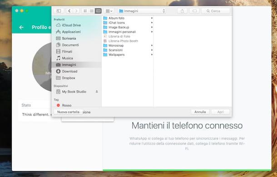Viewport: 277px width, 177px height.
Task: Close the WhatsApp window
Action: [x=17, y=11]
